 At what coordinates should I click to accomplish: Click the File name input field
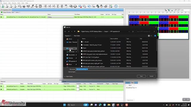(x=116, y=69)
